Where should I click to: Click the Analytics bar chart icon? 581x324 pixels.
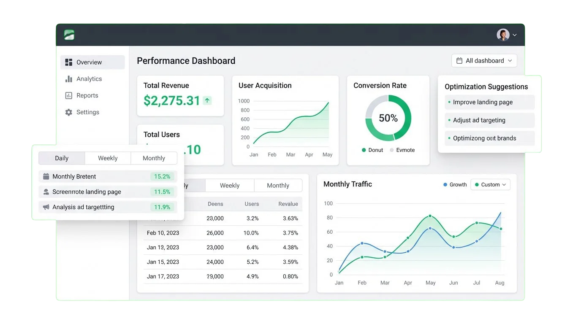click(x=69, y=79)
